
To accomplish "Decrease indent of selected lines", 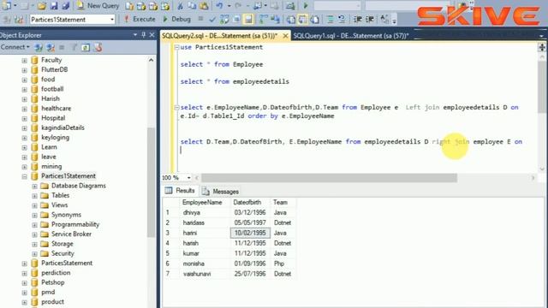I will click(x=357, y=20).
